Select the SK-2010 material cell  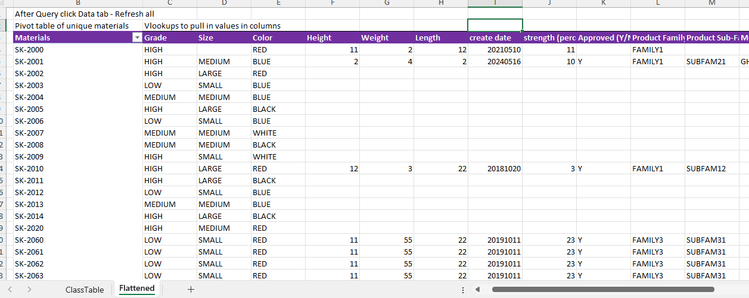click(x=77, y=169)
